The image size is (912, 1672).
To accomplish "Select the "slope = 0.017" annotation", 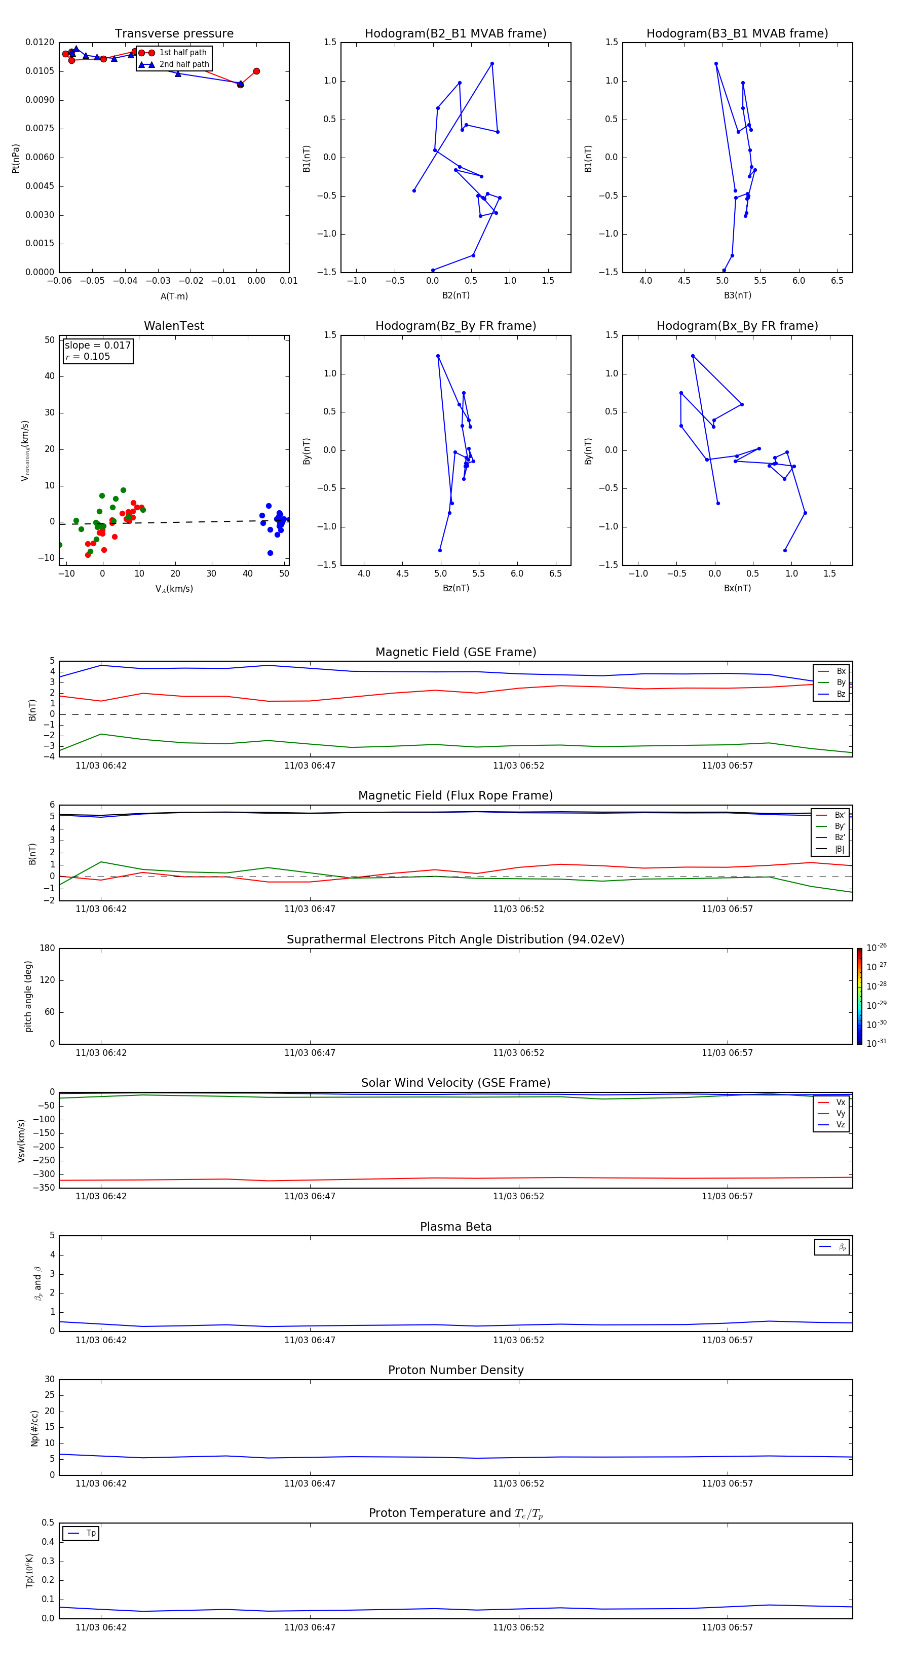I will pyautogui.click(x=97, y=346).
